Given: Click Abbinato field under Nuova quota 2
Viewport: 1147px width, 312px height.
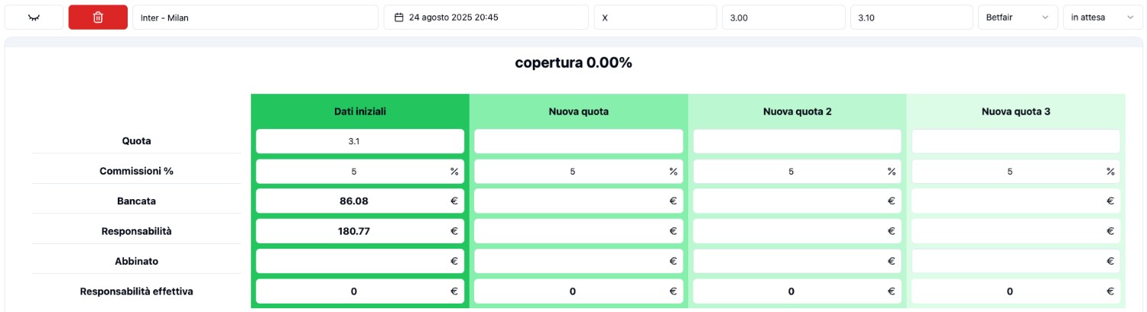Looking at the screenshot, I should (797, 261).
